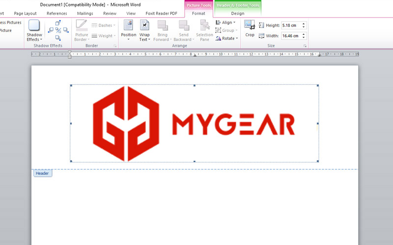Open the Selection Pane
The height and width of the screenshot is (245, 393).
pos(204,30)
